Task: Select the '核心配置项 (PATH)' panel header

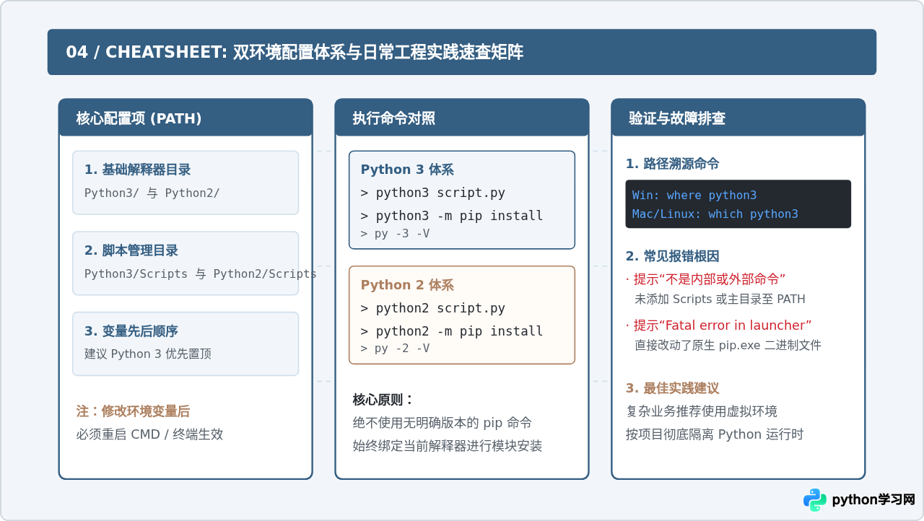Action: [x=186, y=118]
